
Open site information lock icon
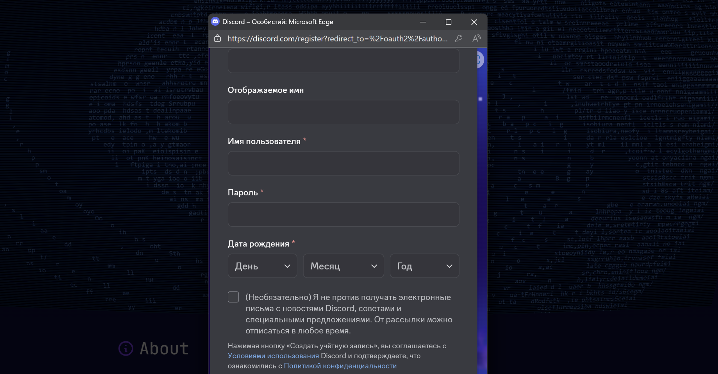[x=217, y=39]
